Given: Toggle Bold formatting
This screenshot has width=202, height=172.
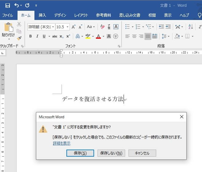Looking at the screenshot, I should [30, 36].
